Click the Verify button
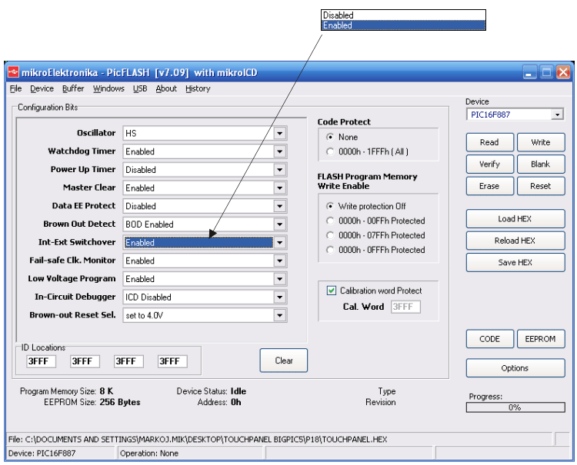This screenshot has width=577, height=465. (x=489, y=164)
